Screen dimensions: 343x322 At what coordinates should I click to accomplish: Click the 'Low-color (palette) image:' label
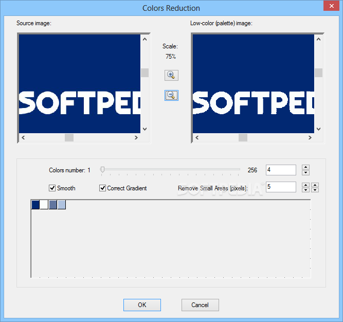[221, 23]
